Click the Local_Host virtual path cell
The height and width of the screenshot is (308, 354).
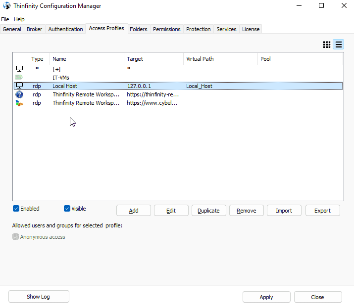199,86
